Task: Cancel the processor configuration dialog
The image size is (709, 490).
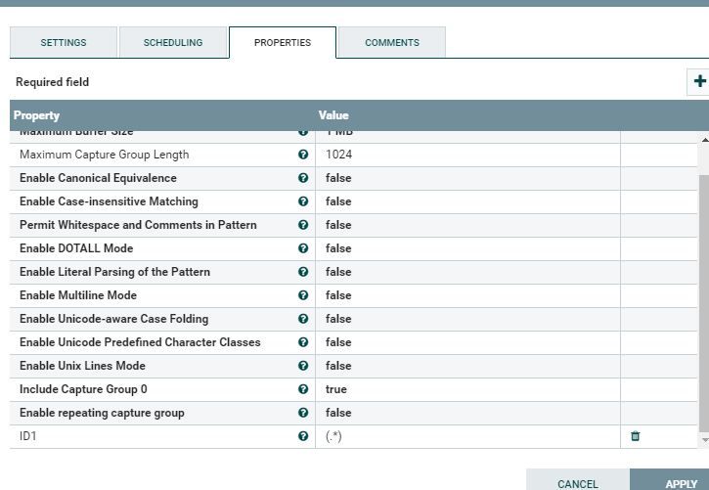Action: [577, 483]
